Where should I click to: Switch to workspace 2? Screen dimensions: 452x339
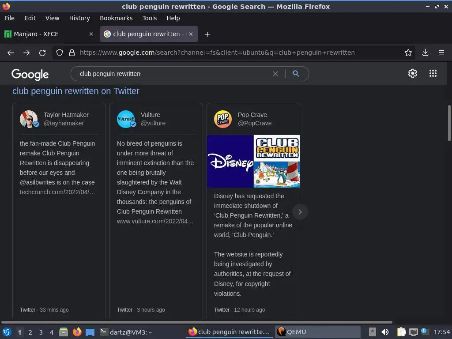(30, 332)
